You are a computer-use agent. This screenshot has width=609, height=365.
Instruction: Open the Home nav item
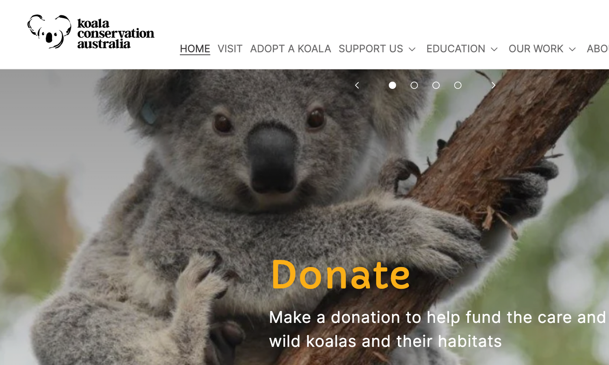[x=195, y=49]
